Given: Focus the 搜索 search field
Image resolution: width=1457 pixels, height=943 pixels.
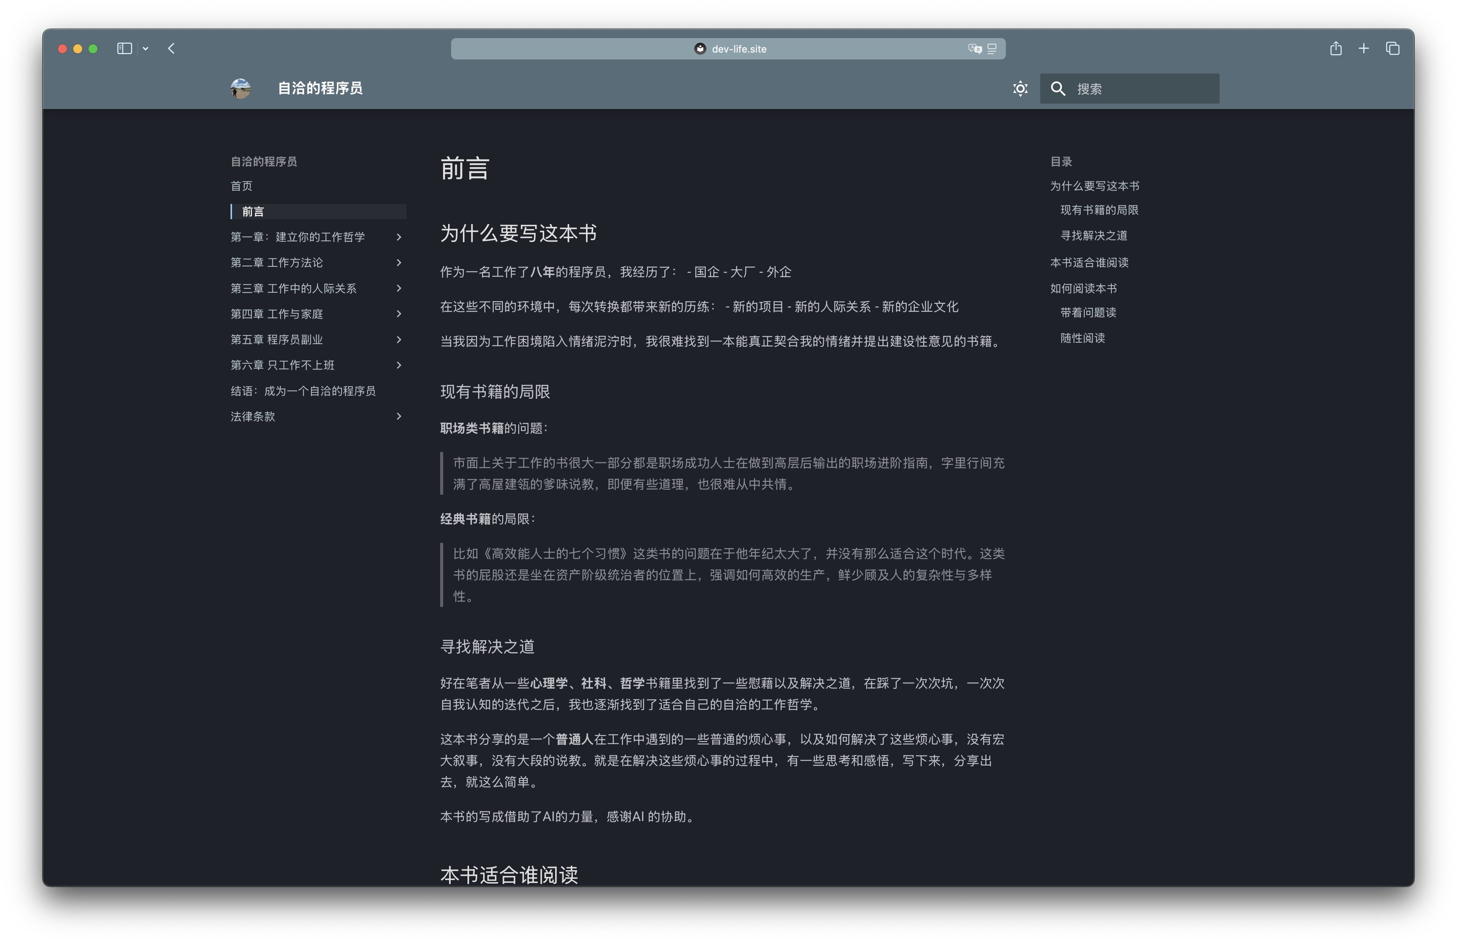Looking at the screenshot, I should pos(1129,88).
